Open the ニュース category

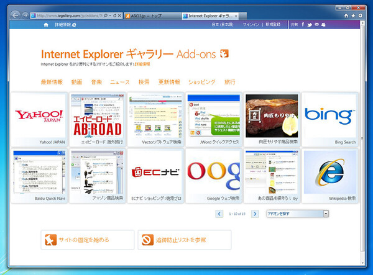[120, 82]
